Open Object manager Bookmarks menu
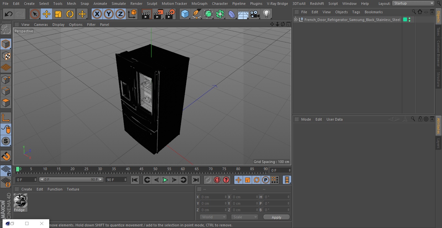 click(373, 12)
